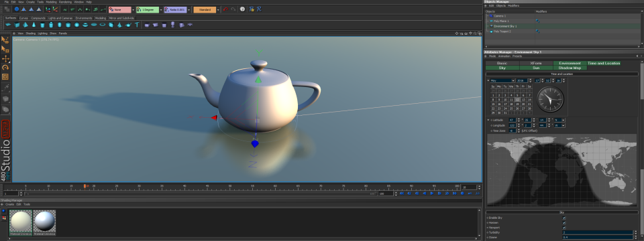Create a cone primitive from shelf

(x=34, y=25)
